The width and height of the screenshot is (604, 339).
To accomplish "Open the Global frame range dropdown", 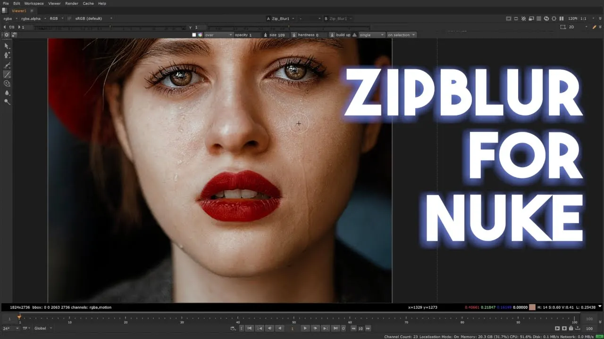I will click(43, 328).
